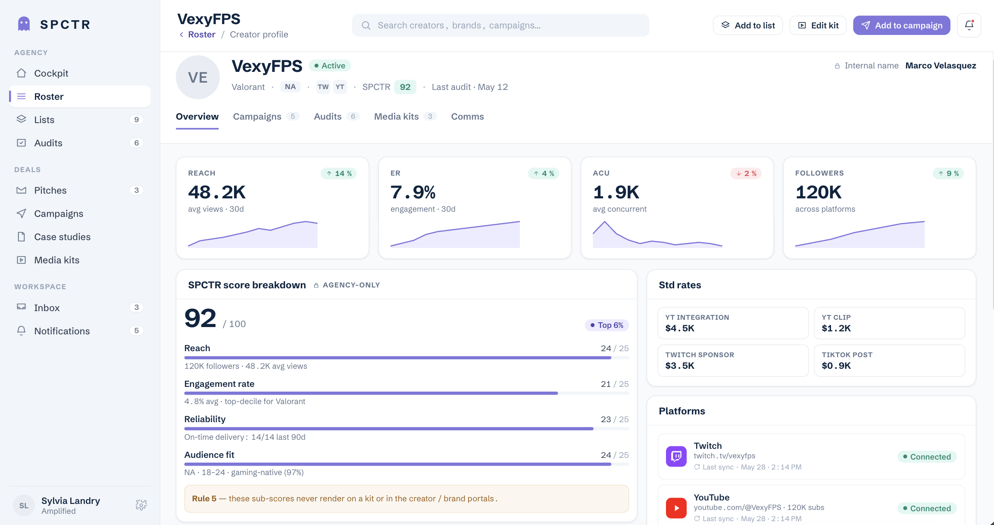
Task: Click Twitch Connected status badge
Action: point(927,457)
